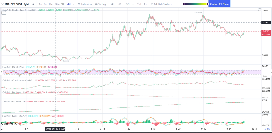
Task: Click the Contact CS Claim button
Action: pos(219,4)
